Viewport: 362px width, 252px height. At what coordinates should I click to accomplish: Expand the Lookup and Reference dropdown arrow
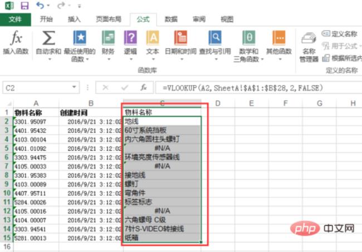216,60
